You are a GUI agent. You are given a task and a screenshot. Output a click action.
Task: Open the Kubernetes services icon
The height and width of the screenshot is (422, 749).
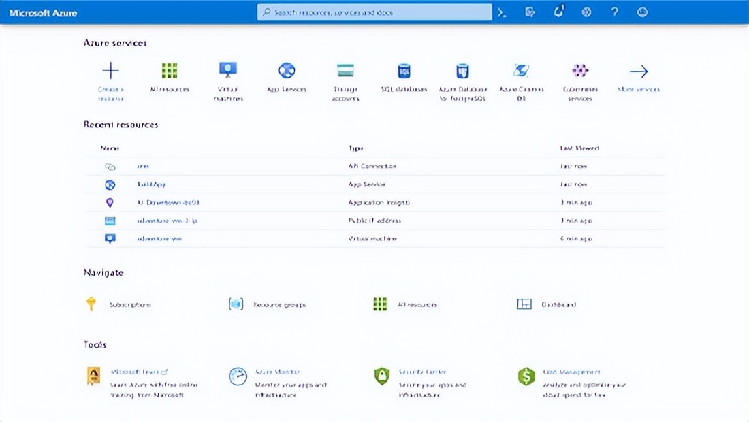click(580, 70)
